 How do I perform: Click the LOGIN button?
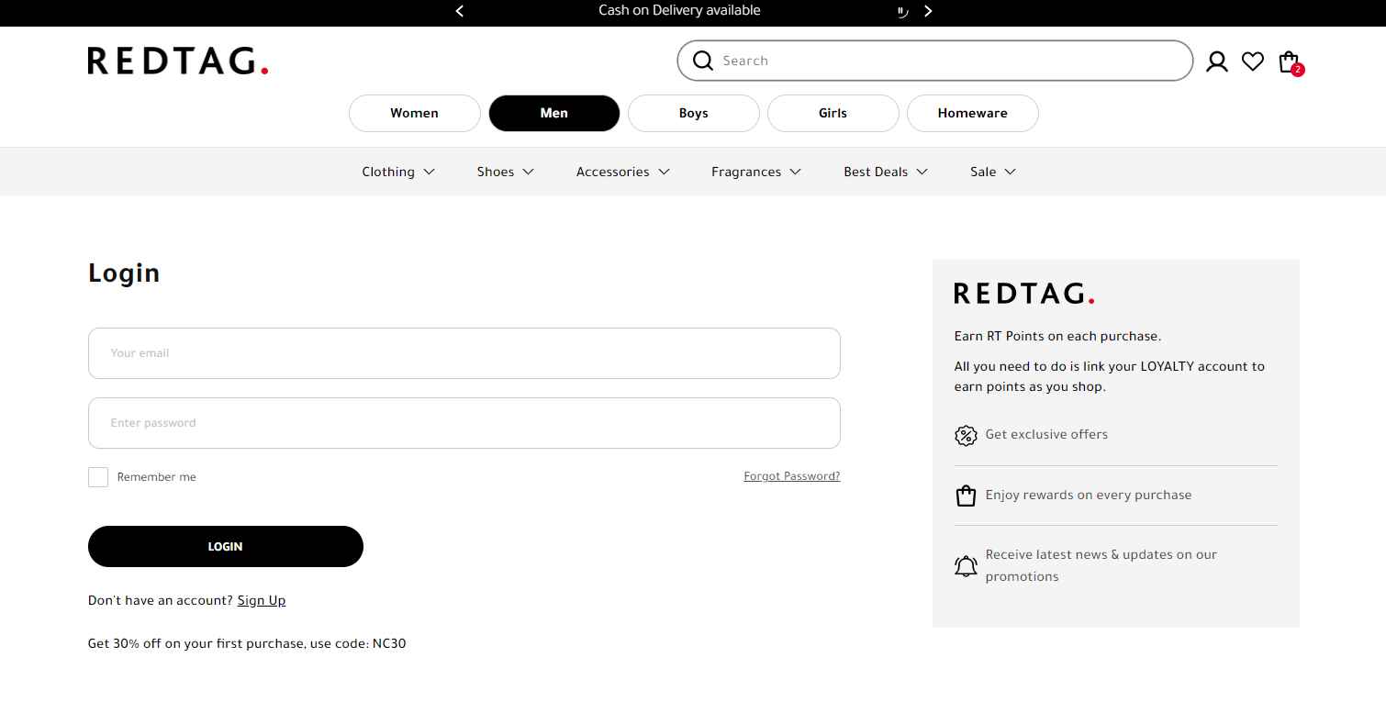pos(225,546)
